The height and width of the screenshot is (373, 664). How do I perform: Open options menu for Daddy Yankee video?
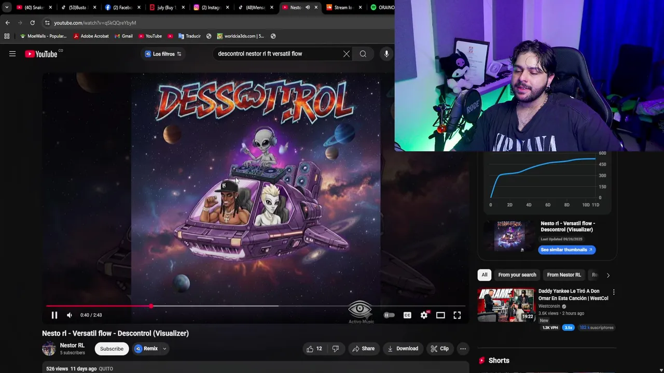pos(614,292)
